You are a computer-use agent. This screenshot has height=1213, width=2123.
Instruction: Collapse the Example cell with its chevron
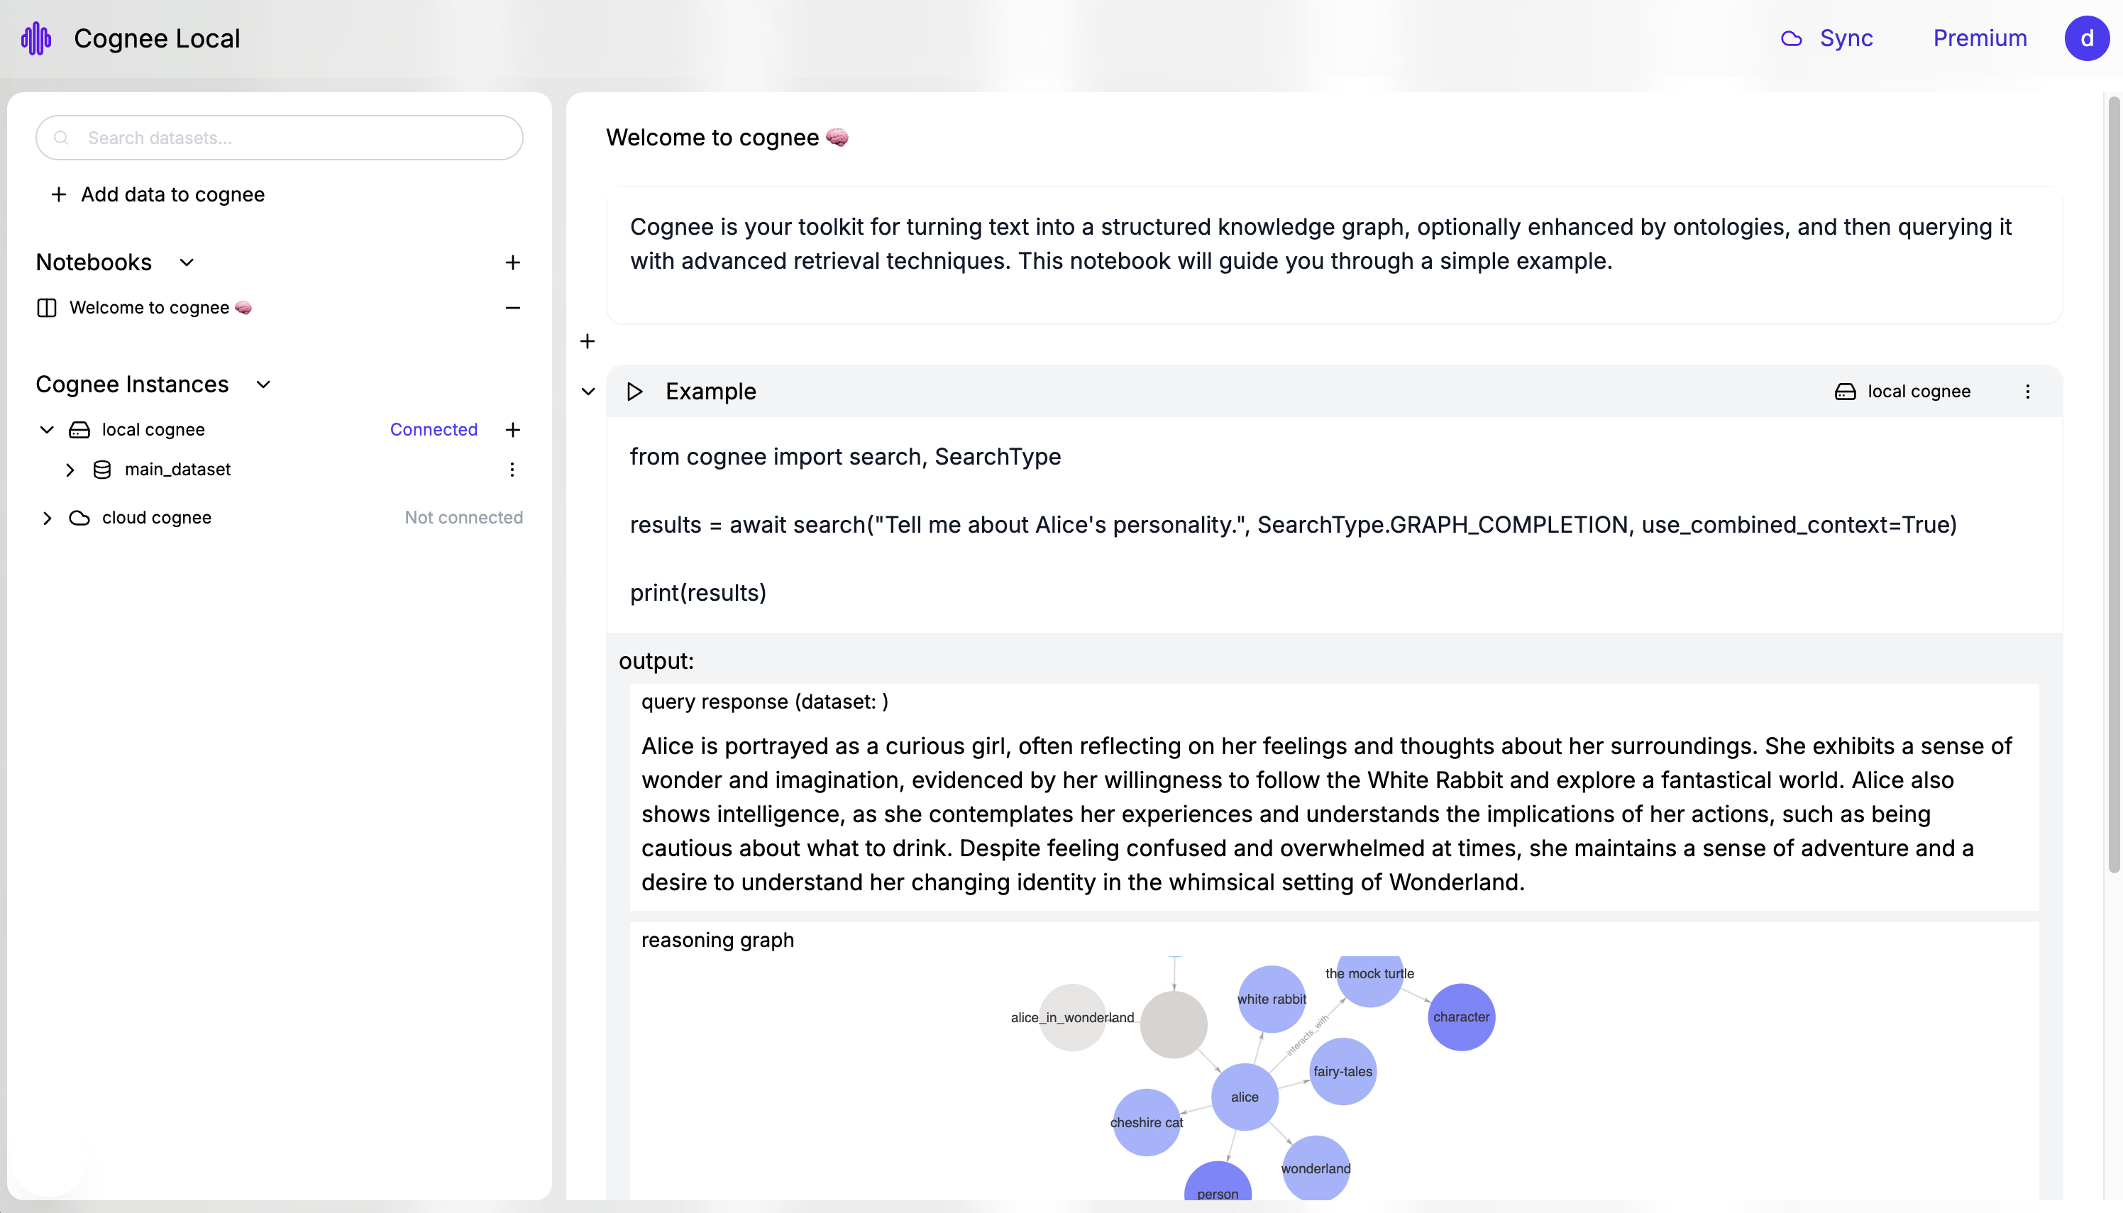(x=588, y=392)
